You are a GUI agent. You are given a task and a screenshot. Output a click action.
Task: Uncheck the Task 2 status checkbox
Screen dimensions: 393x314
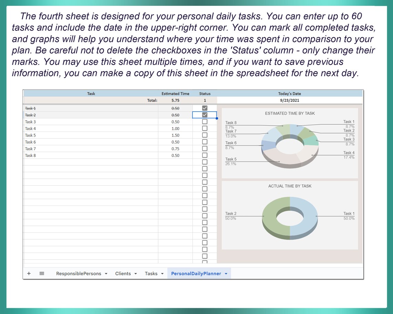coord(205,115)
